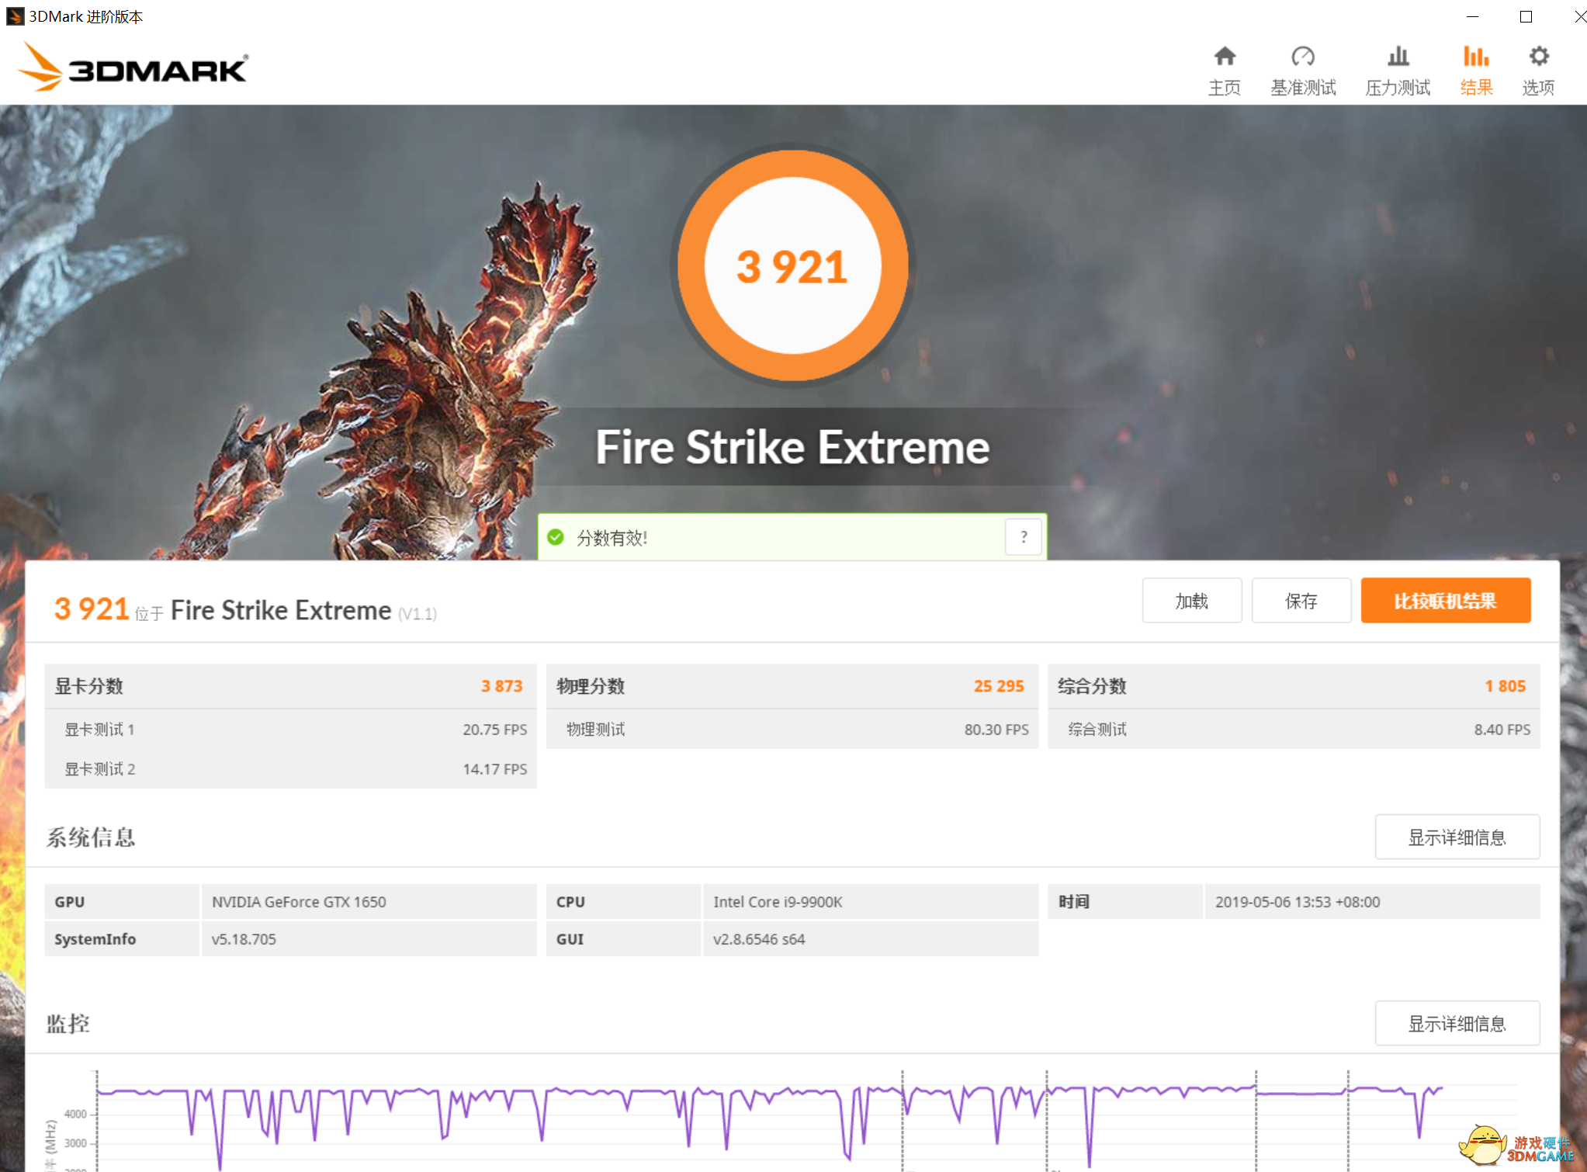The width and height of the screenshot is (1587, 1172).
Task: Show details for 系统信息 section
Action: tap(1457, 837)
